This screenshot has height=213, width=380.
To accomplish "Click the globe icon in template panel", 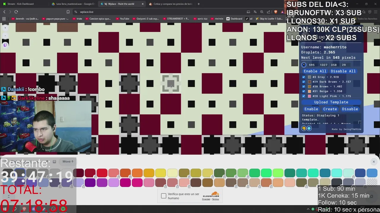I will [309, 128].
